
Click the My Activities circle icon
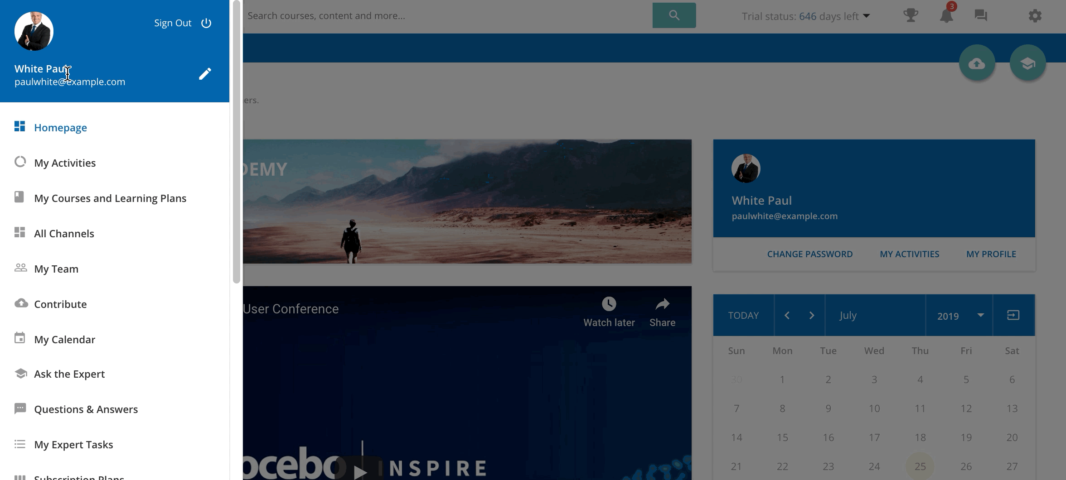[20, 162]
